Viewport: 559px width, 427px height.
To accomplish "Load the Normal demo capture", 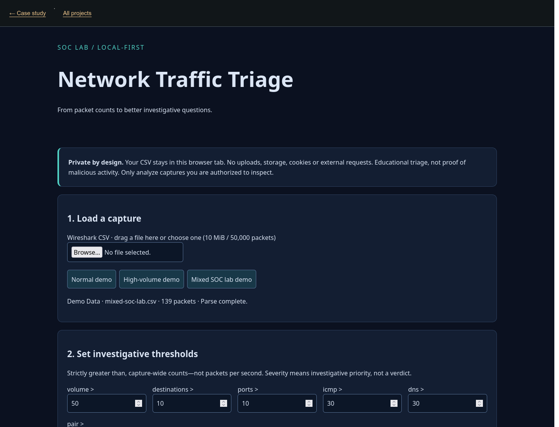I will [x=92, y=279].
